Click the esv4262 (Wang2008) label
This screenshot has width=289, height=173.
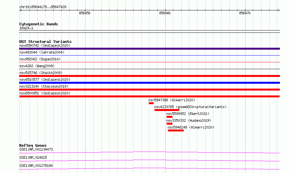[37, 66]
